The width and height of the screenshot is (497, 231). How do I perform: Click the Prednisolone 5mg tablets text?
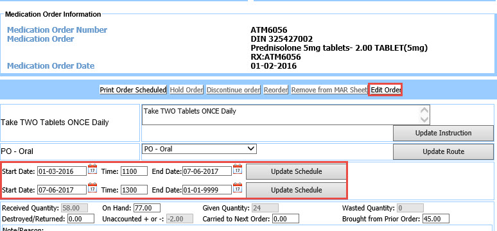339,48
